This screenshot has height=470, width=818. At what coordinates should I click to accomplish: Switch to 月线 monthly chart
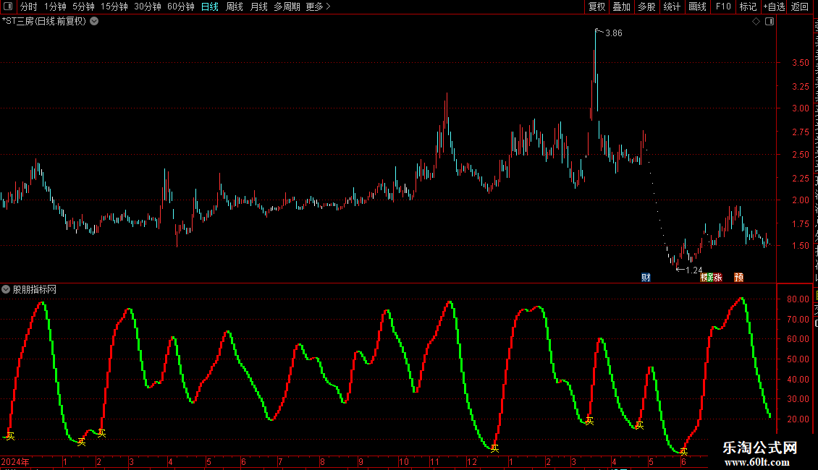(258, 7)
